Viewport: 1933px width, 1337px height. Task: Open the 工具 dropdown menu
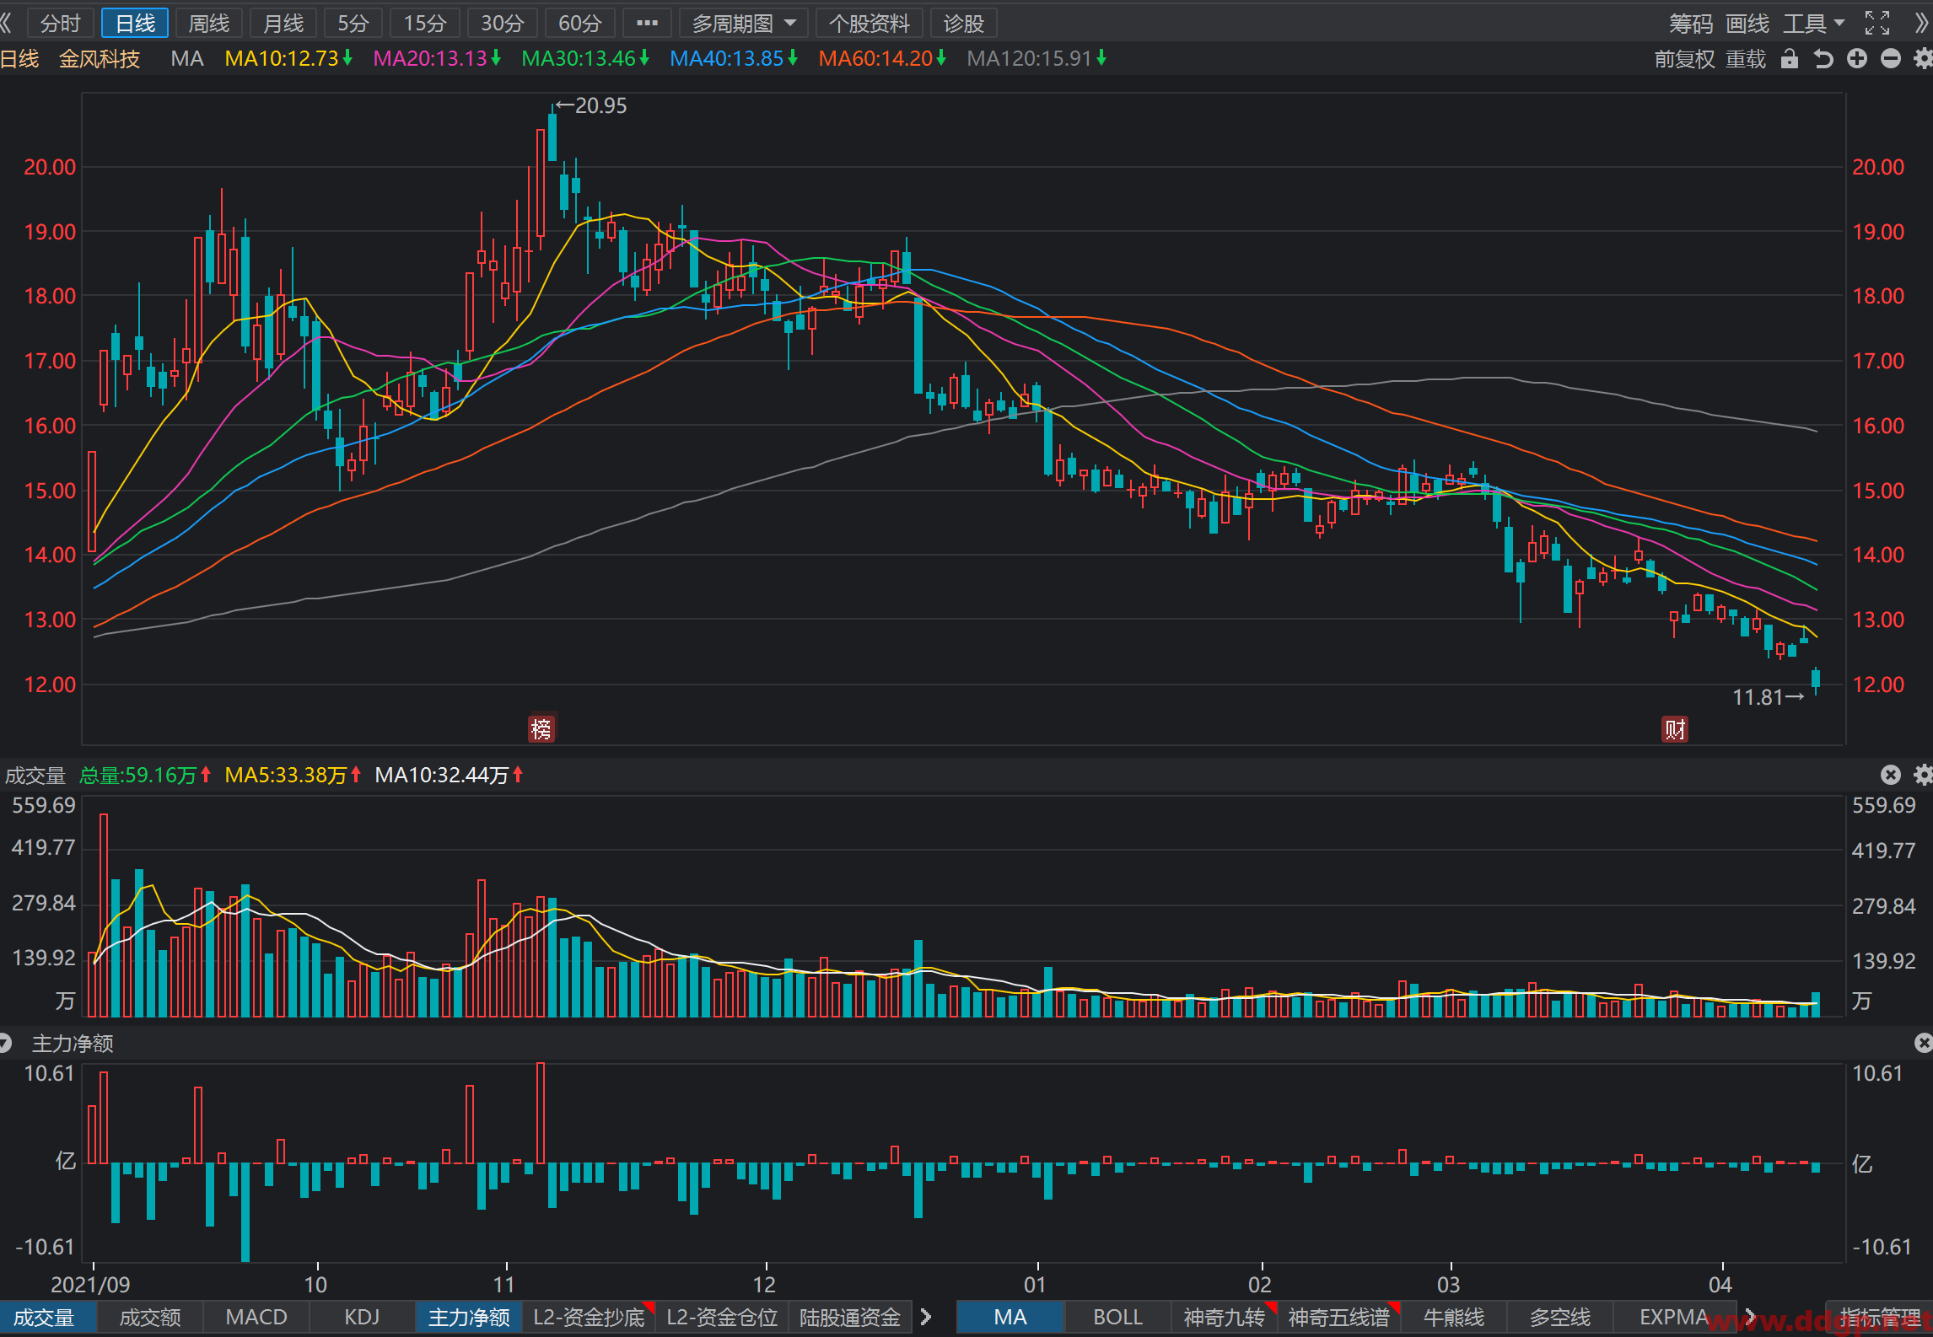1814,24
